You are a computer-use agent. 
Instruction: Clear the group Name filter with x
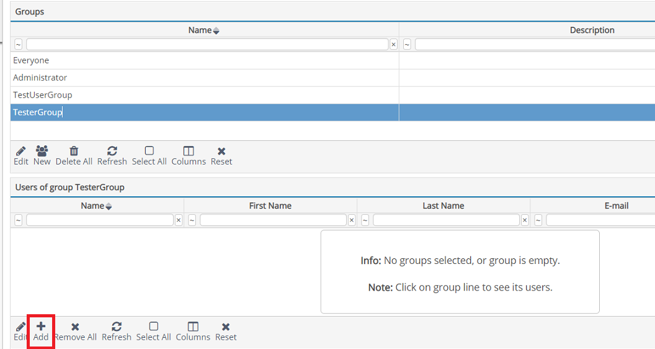point(393,45)
